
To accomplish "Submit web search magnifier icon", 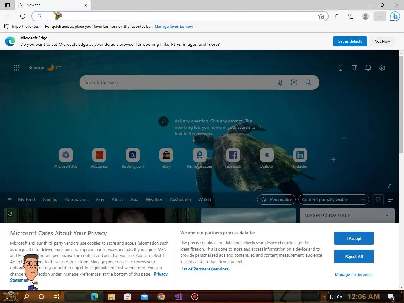I will click(308, 82).
